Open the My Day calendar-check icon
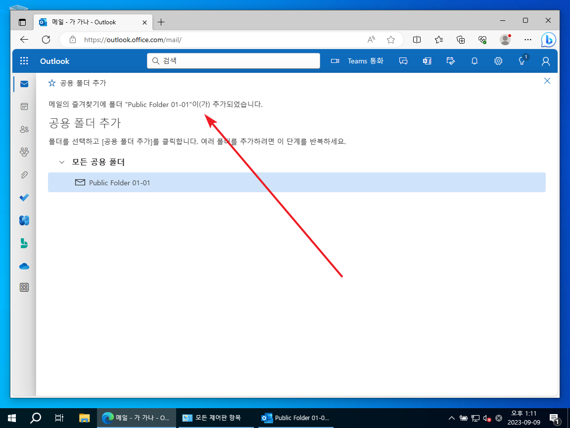Screen dimensions: 570x428 coord(450,61)
